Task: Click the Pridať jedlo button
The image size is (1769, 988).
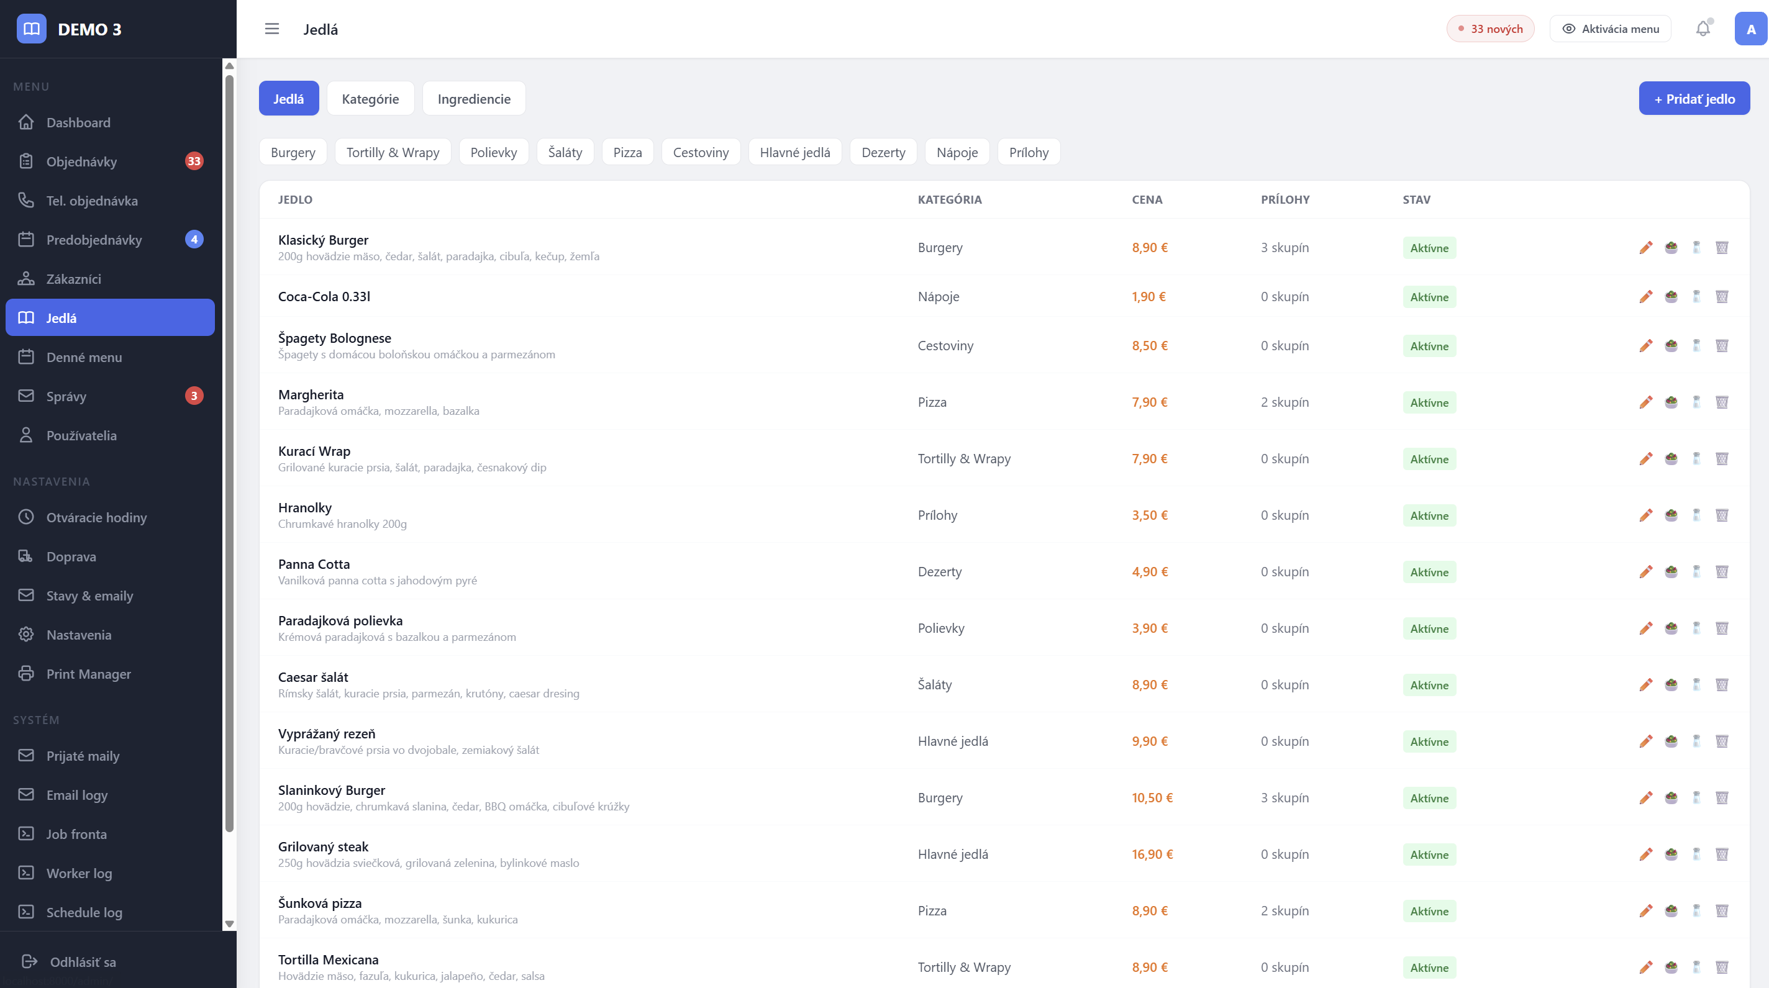Action: coord(1693,99)
